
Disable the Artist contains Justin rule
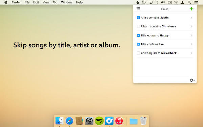[x=138, y=18]
